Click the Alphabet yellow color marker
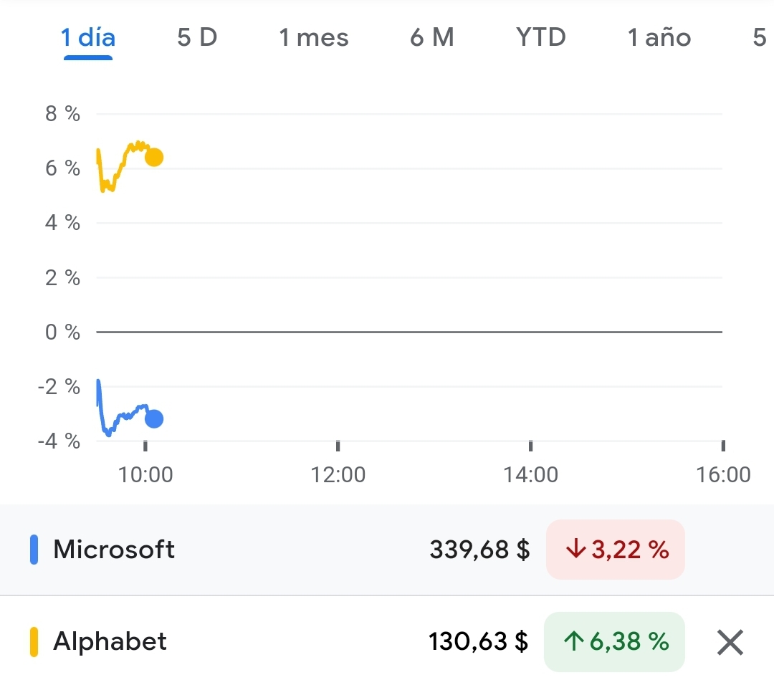774x685 pixels. [34, 641]
